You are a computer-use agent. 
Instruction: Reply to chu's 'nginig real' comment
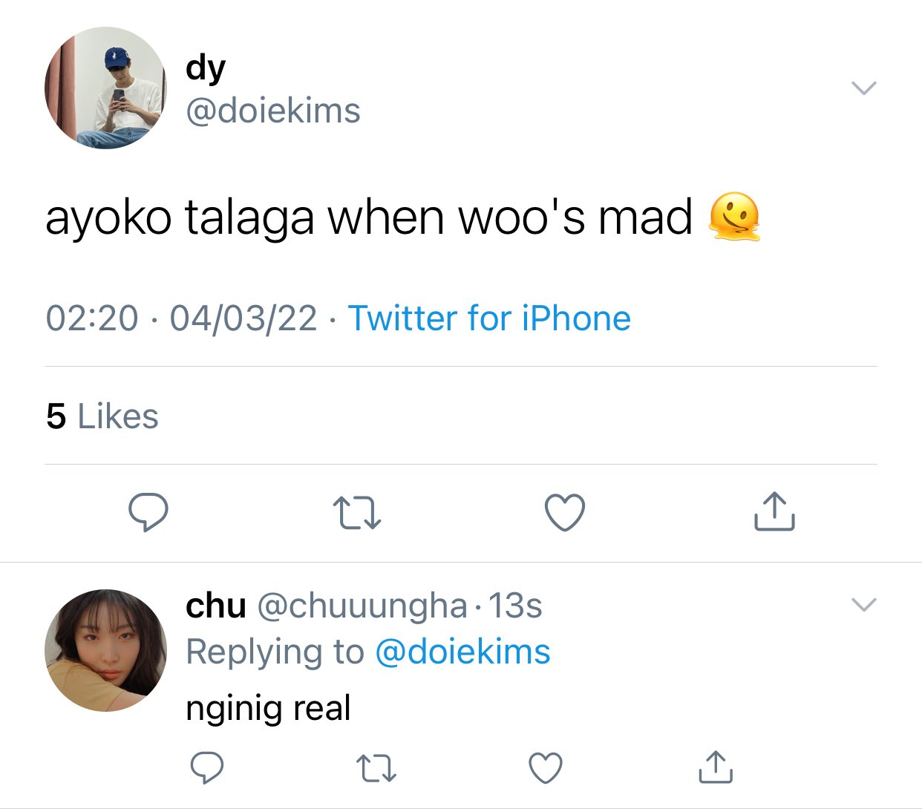point(207,768)
